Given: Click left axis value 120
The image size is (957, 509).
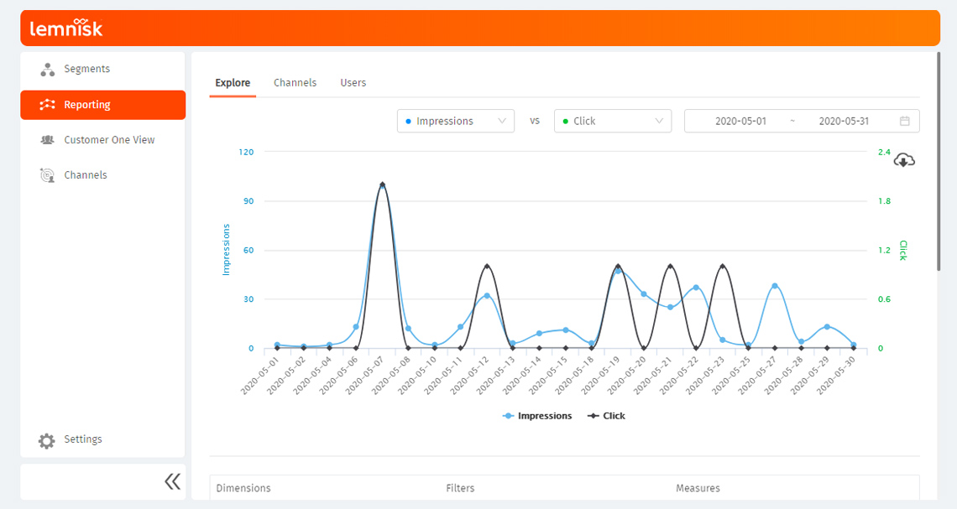Looking at the screenshot, I should 246,152.
